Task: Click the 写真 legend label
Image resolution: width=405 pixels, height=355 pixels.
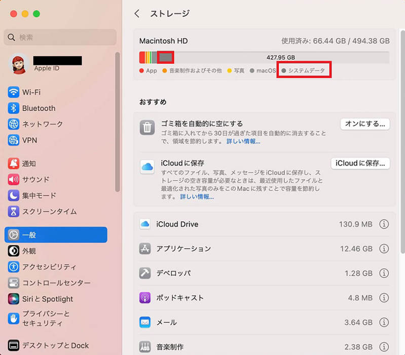Action: [x=239, y=71]
